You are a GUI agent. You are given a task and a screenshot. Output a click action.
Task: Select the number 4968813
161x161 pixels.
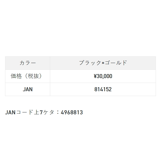tap(72, 112)
